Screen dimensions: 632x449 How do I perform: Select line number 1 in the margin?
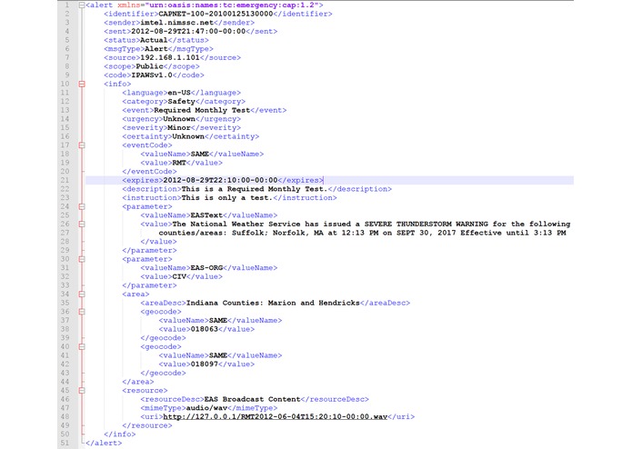pos(67,5)
